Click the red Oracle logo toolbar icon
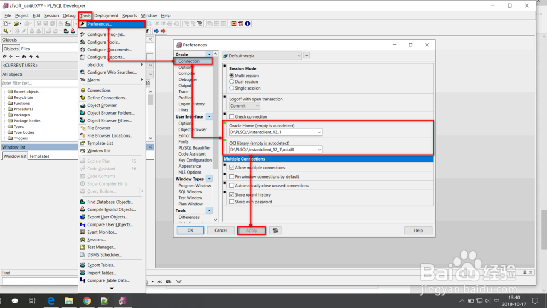 click(x=234, y=23)
